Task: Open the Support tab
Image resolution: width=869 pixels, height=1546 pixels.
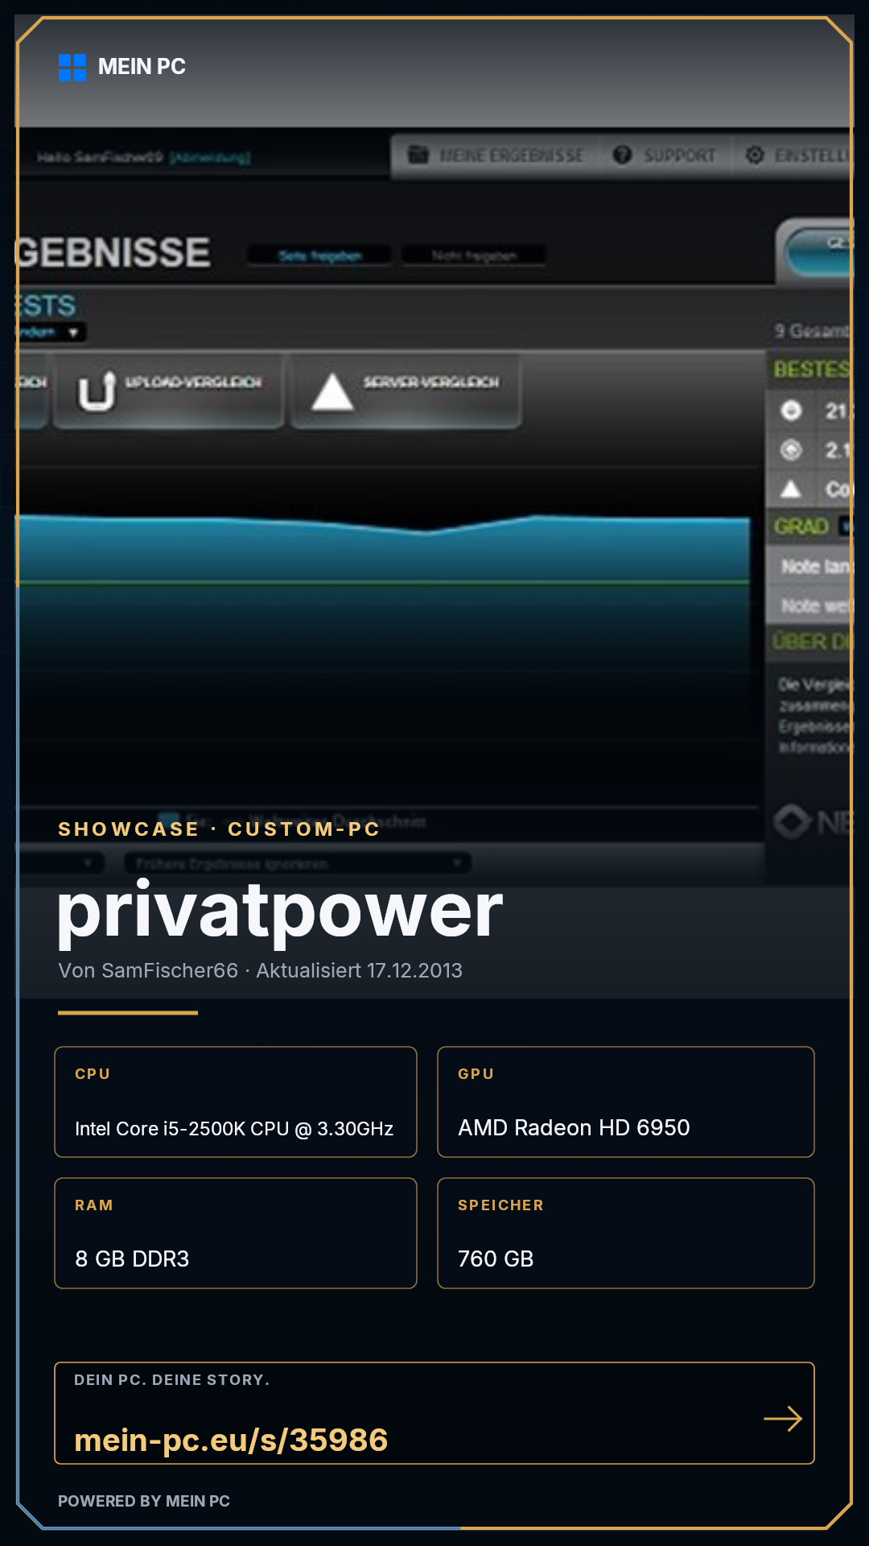Action: [x=665, y=155]
